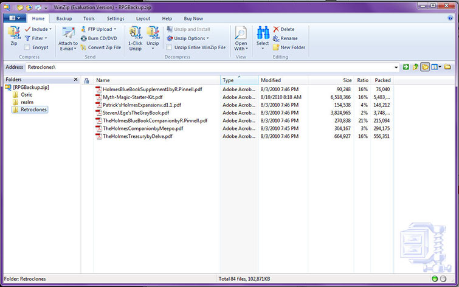This screenshot has height=287, width=459.
Task: Click Unzip and Install
Action: click(188, 29)
